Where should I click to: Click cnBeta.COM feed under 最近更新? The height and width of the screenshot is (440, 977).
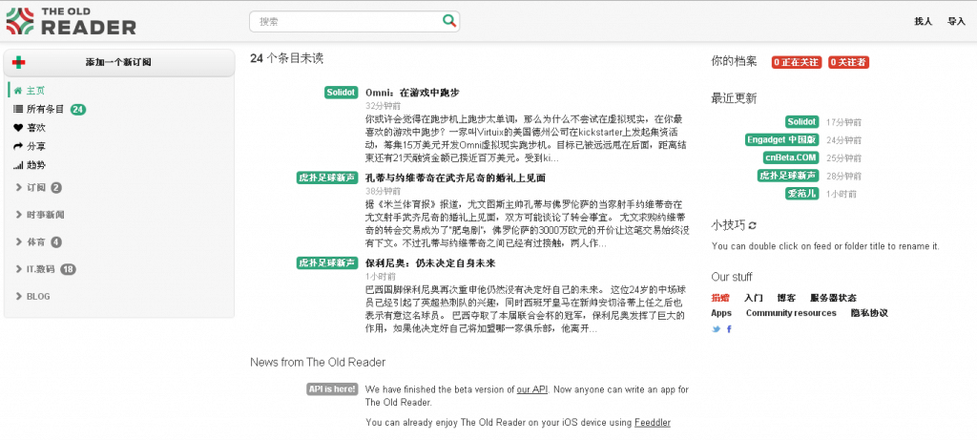793,157
